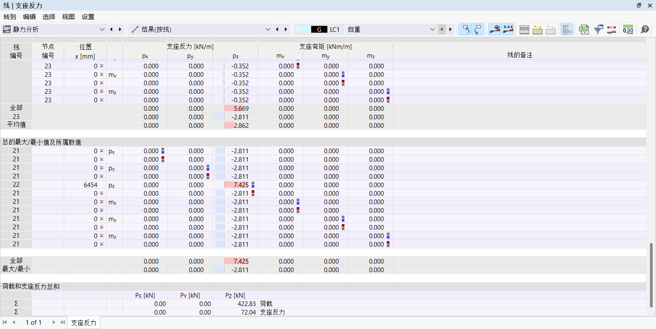Open the 编辑 menu
Image resolution: width=656 pixels, height=329 pixels.
(29, 17)
